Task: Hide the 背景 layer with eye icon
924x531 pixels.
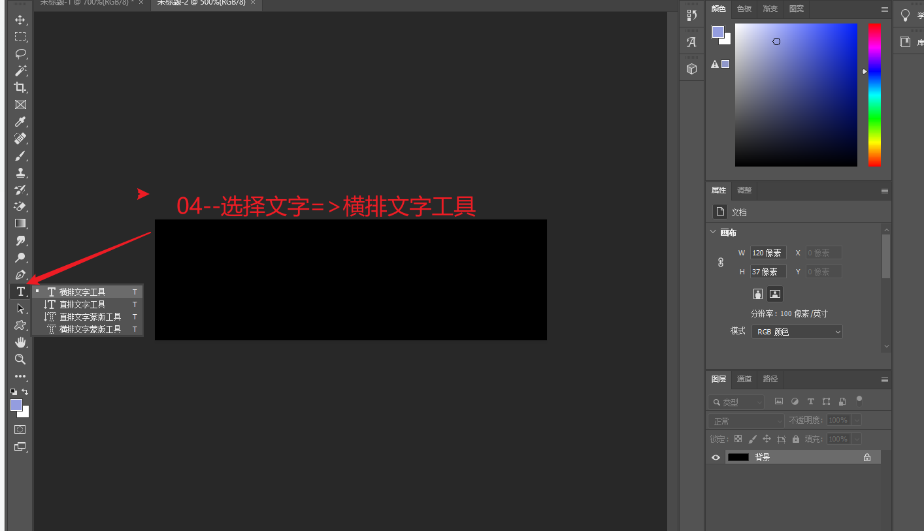Action: (x=716, y=457)
